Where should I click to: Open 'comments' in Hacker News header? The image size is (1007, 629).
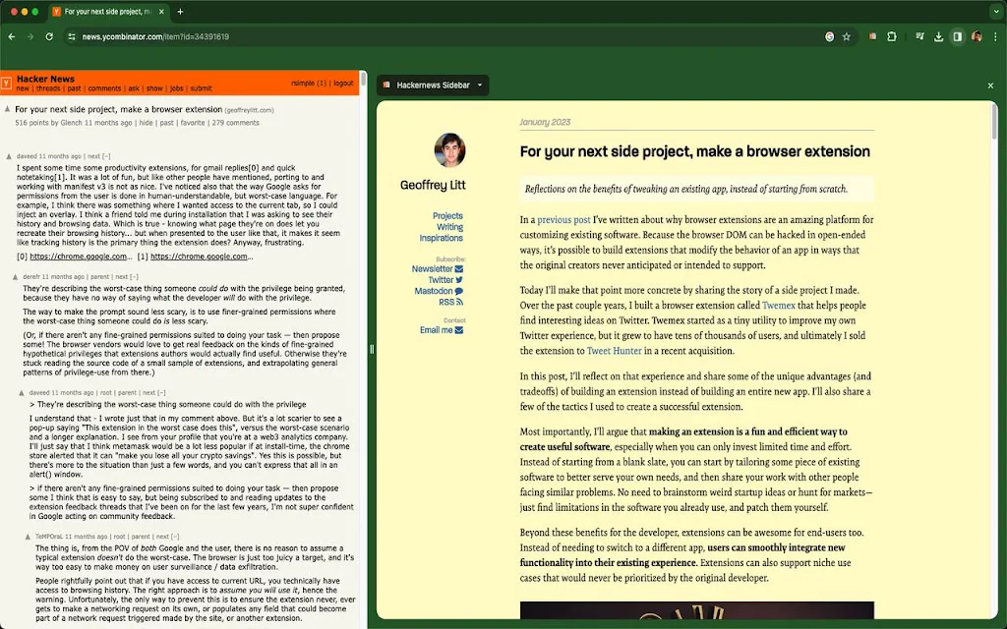104,88
